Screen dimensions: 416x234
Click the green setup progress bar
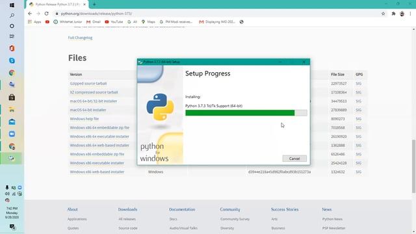246,112
